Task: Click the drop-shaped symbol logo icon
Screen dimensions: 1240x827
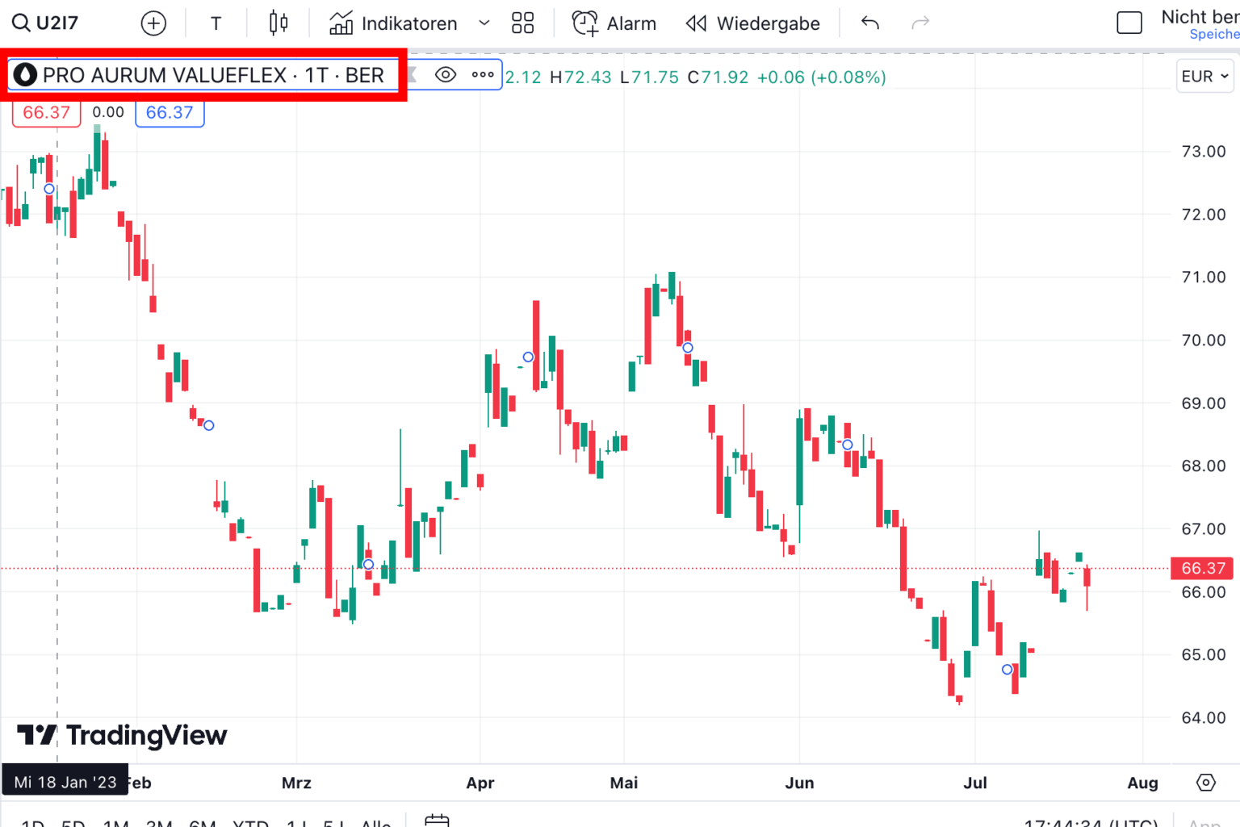Action: pos(26,75)
